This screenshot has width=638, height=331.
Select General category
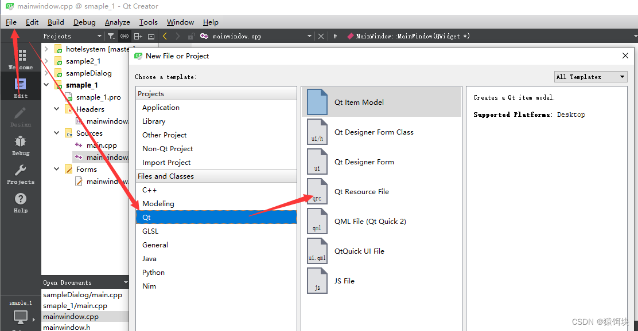[x=216, y=245]
